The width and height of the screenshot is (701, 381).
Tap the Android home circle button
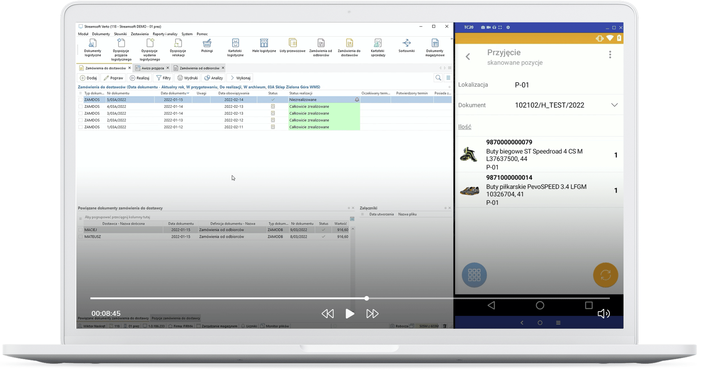coord(540,305)
